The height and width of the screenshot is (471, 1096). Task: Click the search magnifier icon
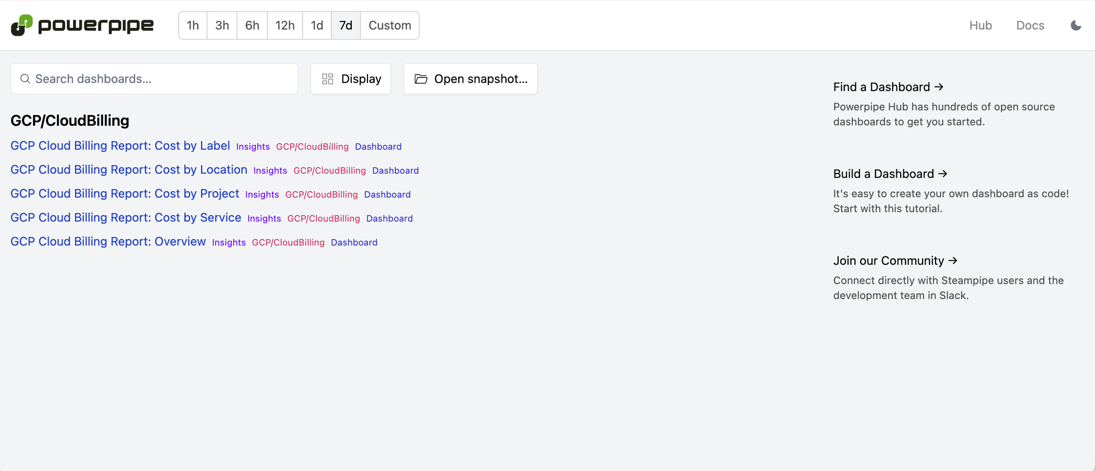pyautogui.click(x=24, y=79)
